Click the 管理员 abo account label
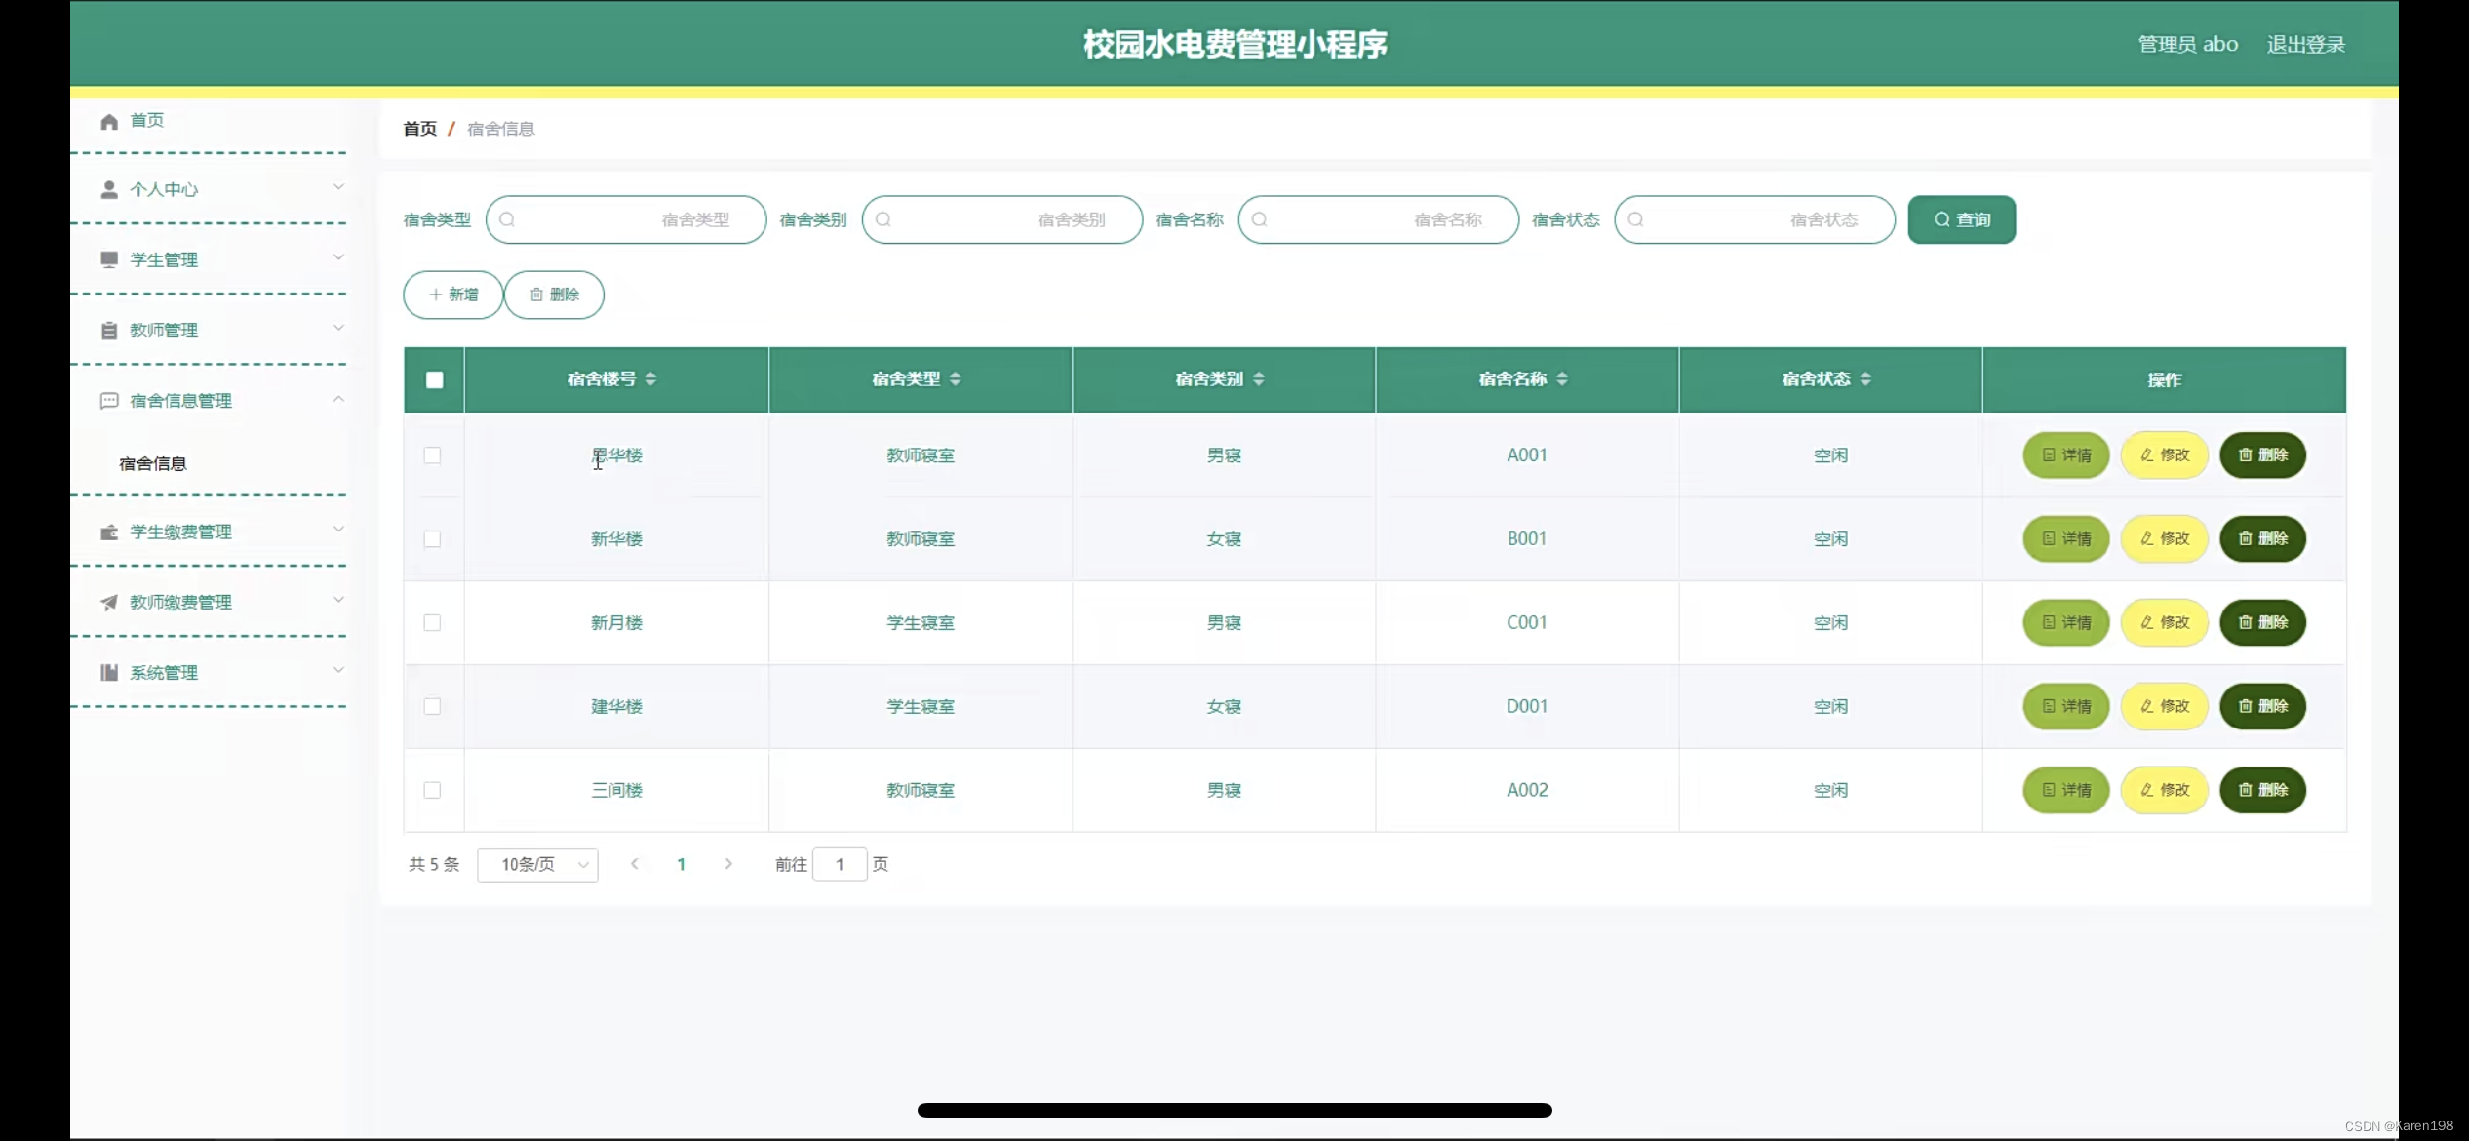This screenshot has height=1141, width=2469. [x=2188, y=45]
